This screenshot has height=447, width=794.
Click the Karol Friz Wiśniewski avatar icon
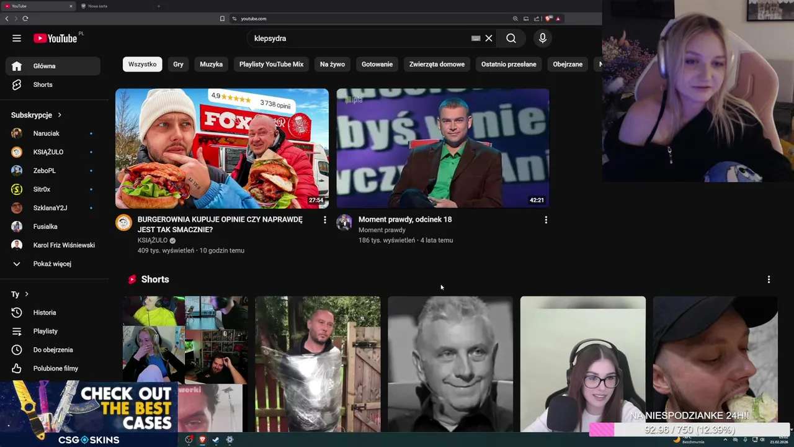click(x=17, y=245)
